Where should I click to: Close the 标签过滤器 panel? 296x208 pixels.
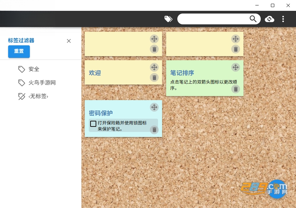[x=69, y=41]
